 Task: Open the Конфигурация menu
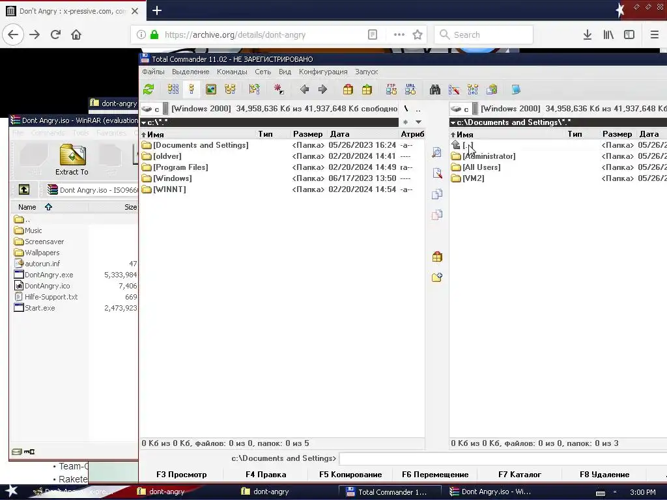(x=323, y=72)
